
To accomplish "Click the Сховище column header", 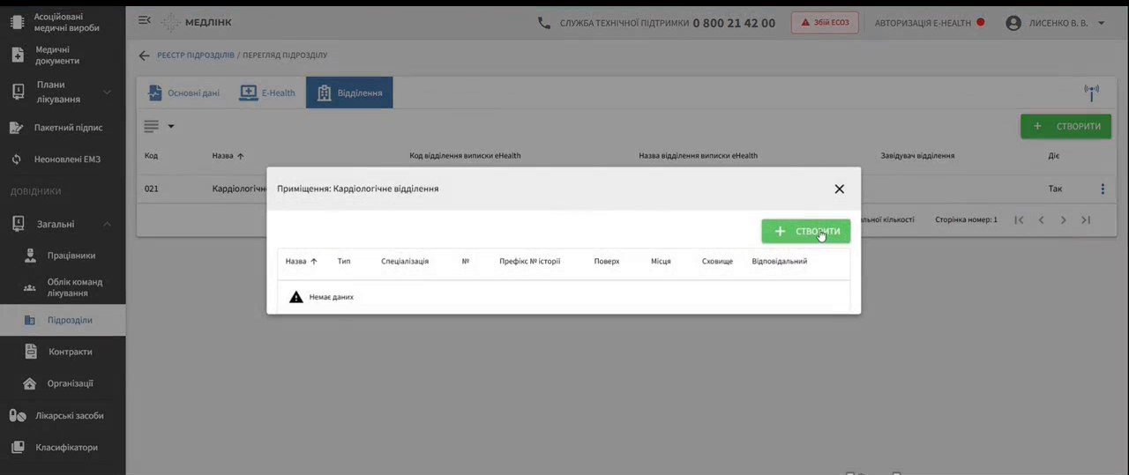I will pyautogui.click(x=717, y=261).
